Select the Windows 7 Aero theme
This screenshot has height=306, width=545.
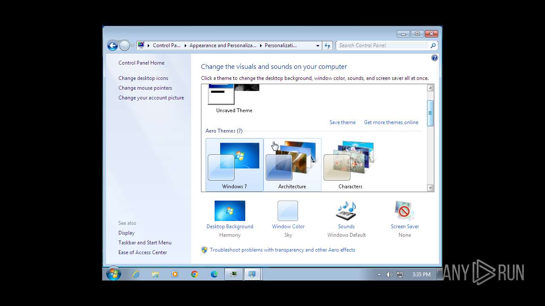coord(234,165)
